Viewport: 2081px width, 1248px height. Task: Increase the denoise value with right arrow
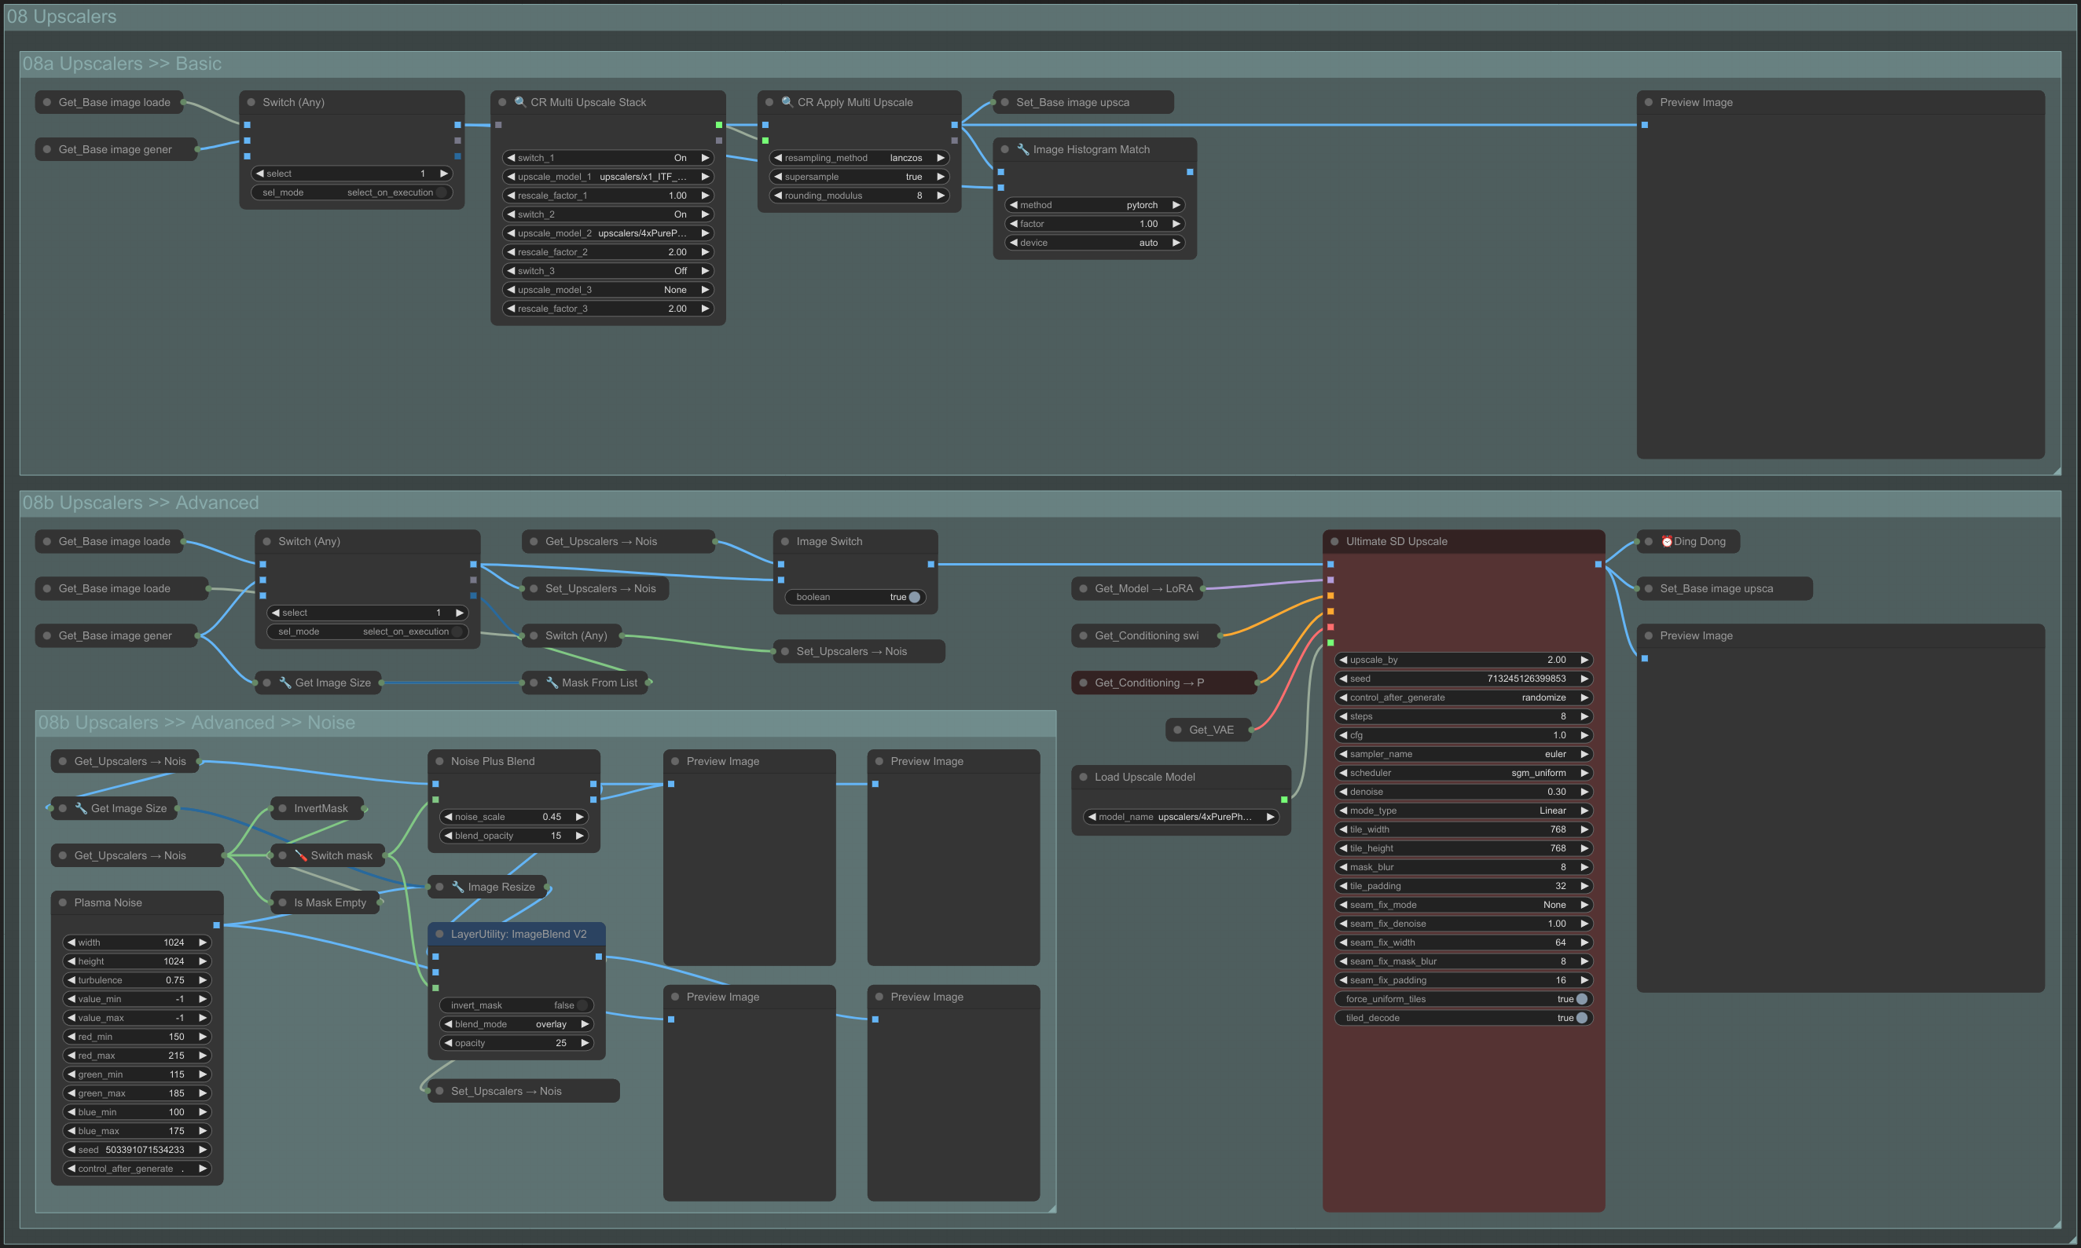click(1584, 792)
